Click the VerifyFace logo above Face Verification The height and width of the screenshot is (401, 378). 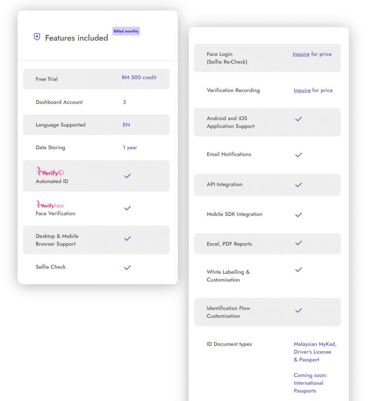(x=50, y=205)
